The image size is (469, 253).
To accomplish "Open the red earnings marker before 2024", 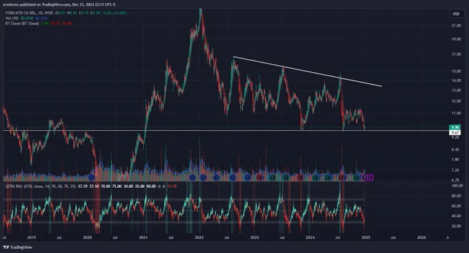I will (x=300, y=177).
